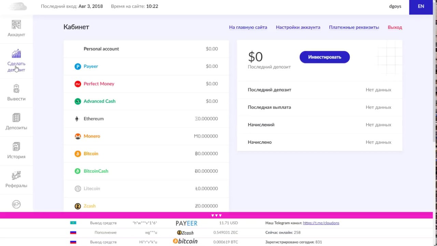Click the Zcash logo in ticker

click(185, 232)
